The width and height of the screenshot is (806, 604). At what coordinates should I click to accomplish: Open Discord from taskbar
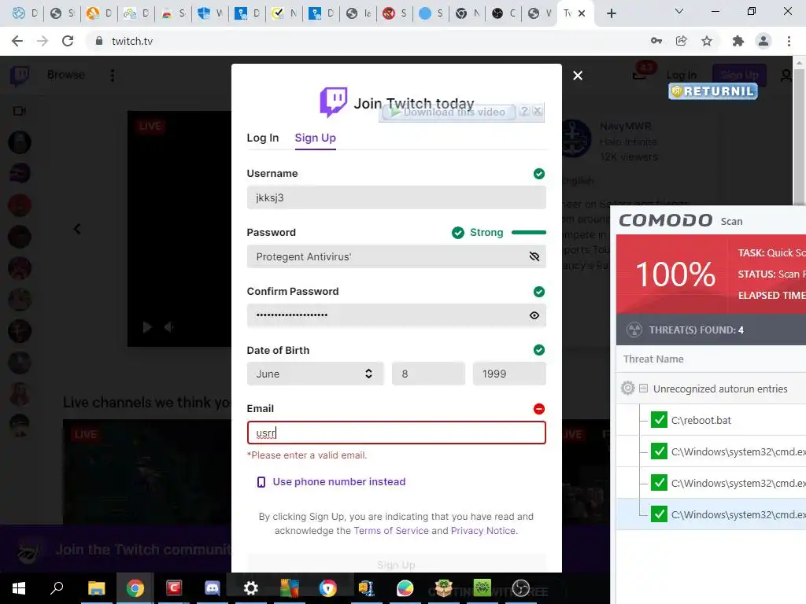(x=213, y=588)
